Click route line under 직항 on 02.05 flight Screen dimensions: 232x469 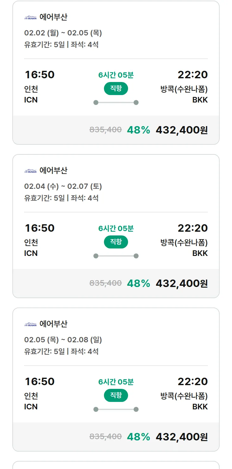coord(116,409)
